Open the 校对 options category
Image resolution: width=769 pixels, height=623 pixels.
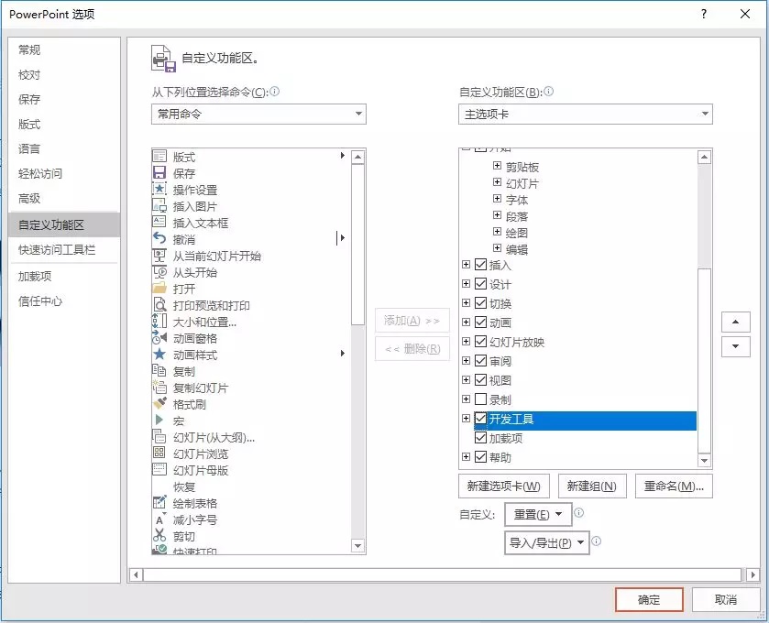click(64, 74)
